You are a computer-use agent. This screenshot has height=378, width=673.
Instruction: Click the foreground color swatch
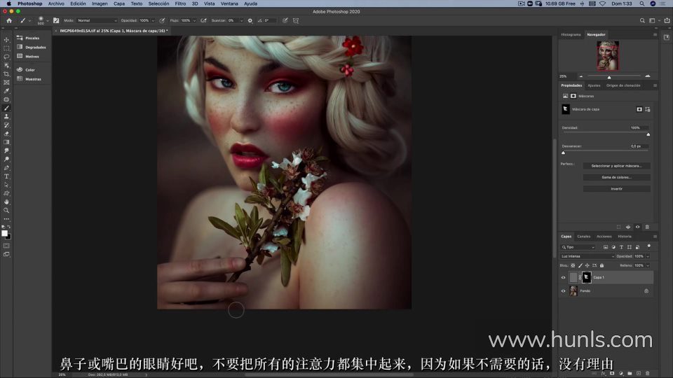[x=4, y=233]
